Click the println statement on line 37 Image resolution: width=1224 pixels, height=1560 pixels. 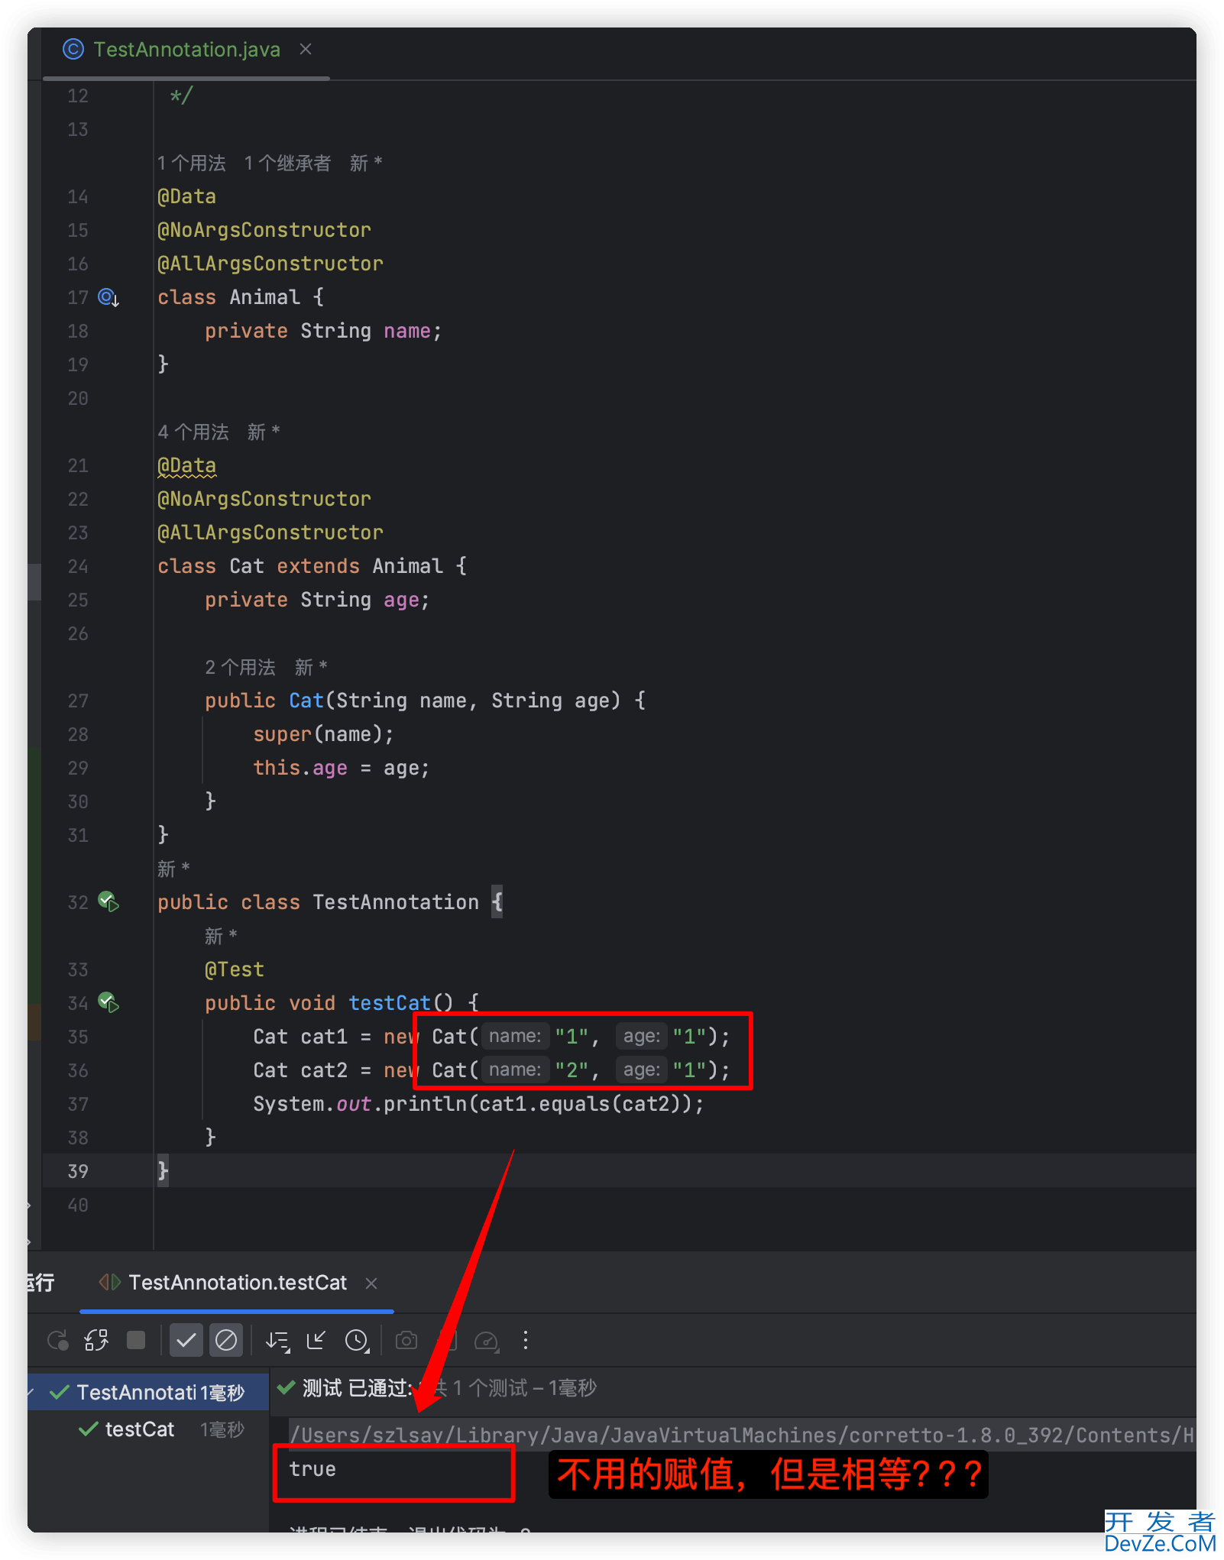pos(479,1104)
